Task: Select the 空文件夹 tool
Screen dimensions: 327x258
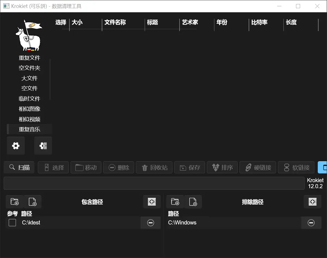Action: tap(29, 68)
